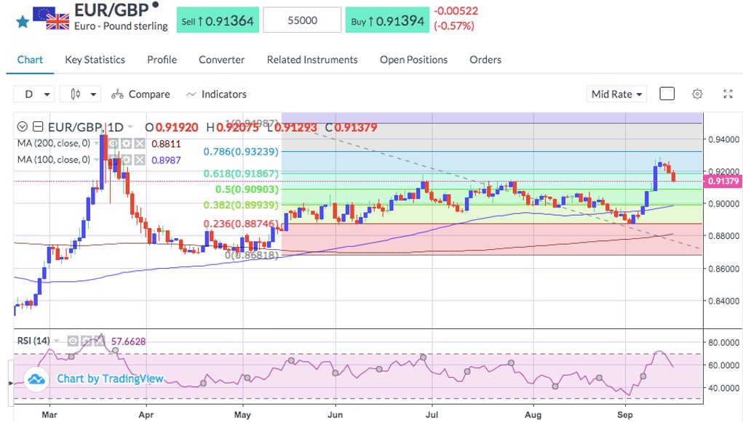Open the Chart by TradingView link

click(110, 378)
